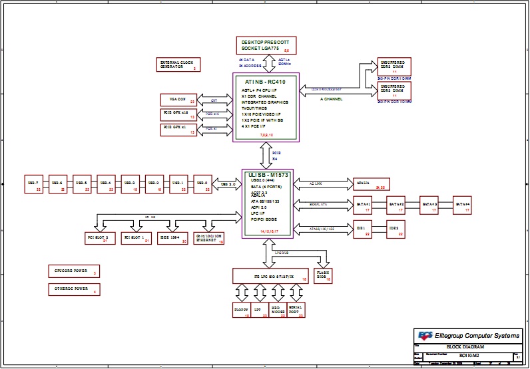Select the FLOPPY block

(241, 310)
